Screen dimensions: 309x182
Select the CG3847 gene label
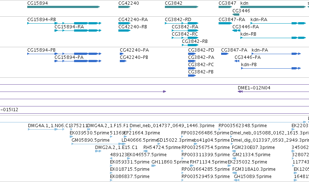pyautogui.click(x=227, y=3)
